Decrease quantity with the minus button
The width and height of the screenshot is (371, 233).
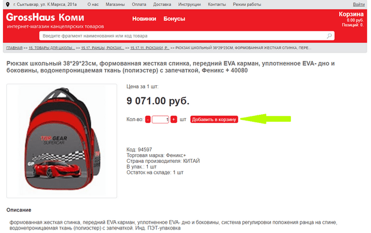pyautogui.click(x=148, y=119)
